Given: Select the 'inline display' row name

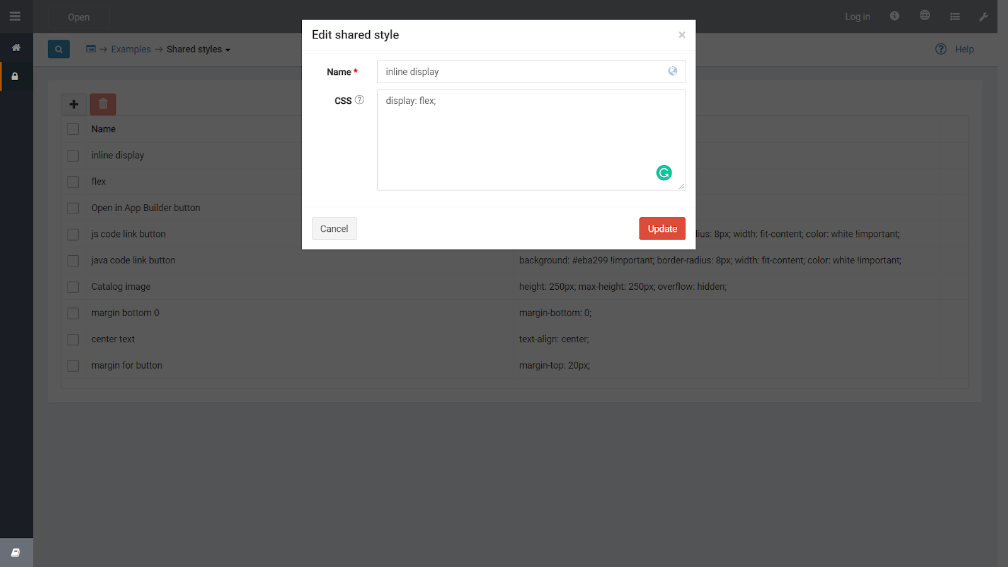Looking at the screenshot, I should [118, 155].
